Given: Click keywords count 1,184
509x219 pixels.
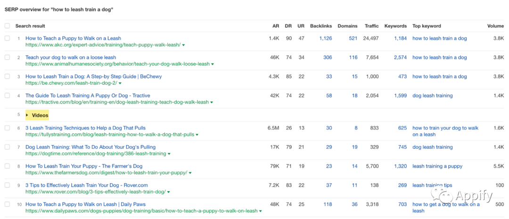Looking at the screenshot, I should point(400,38).
